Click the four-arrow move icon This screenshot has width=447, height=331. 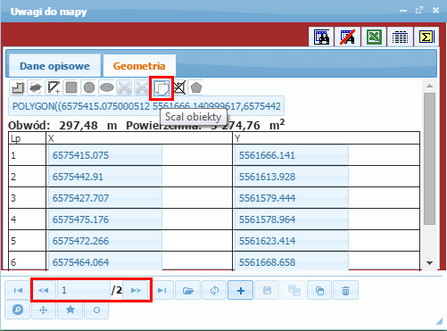pyautogui.click(x=44, y=310)
